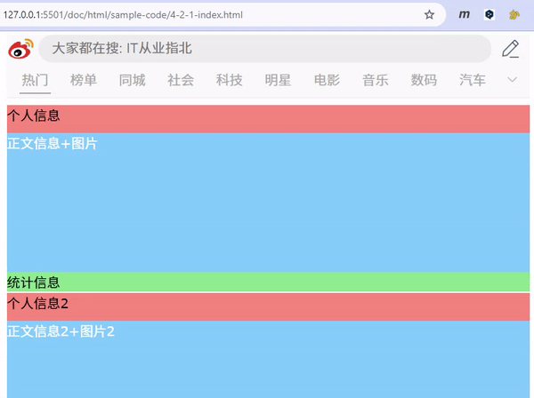Click the yellow extension icon in toolbar
Screen dimensions: 534x398
[514, 15]
